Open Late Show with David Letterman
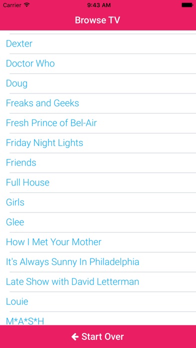 [x=98, y=282]
